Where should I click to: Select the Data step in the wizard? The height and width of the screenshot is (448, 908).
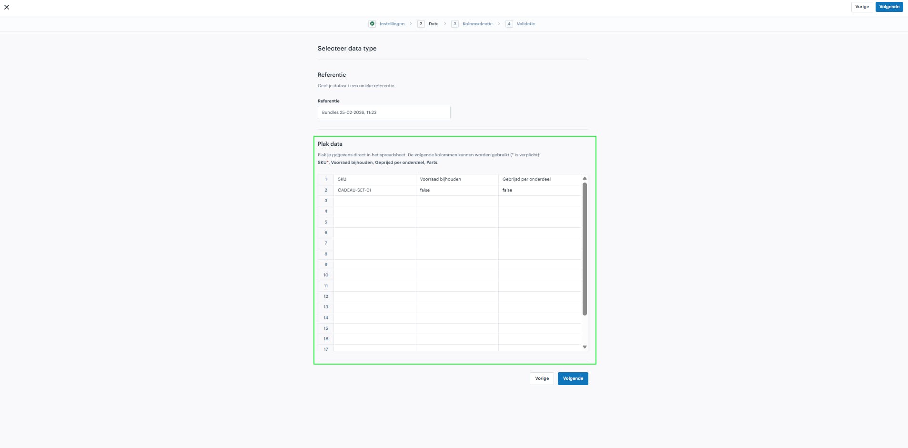tap(433, 24)
